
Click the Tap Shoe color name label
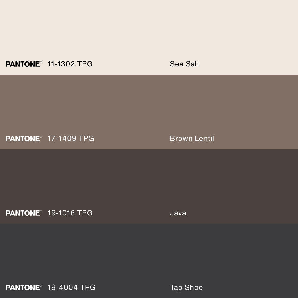(x=186, y=287)
